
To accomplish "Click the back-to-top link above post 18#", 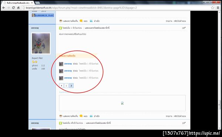I will point(180,21).
